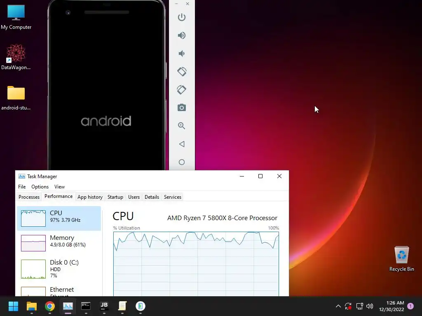Viewport: 422px width, 316px height.
Task: Tap the emulator back triangle button
Action: point(182,144)
